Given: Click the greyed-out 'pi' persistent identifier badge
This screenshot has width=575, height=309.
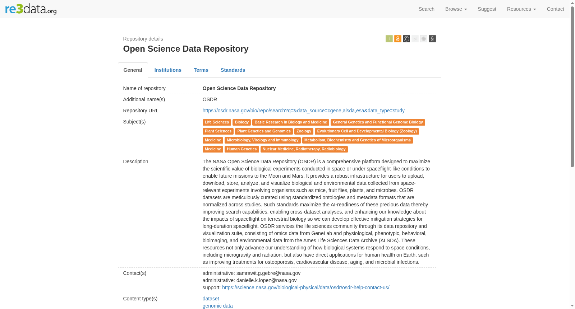Looking at the screenshot, I should coord(415,39).
